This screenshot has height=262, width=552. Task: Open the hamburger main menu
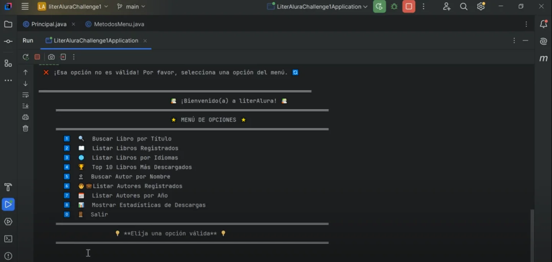pos(25,6)
